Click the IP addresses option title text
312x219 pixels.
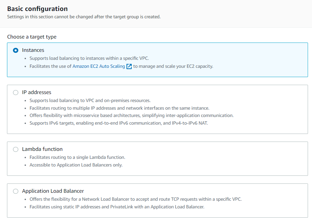pos(37,92)
